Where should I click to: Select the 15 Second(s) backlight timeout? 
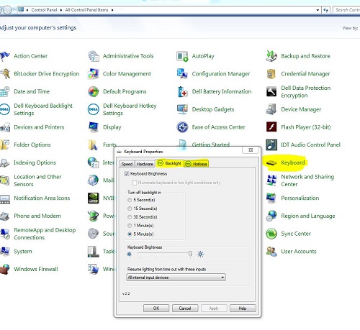[x=130, y=208]
